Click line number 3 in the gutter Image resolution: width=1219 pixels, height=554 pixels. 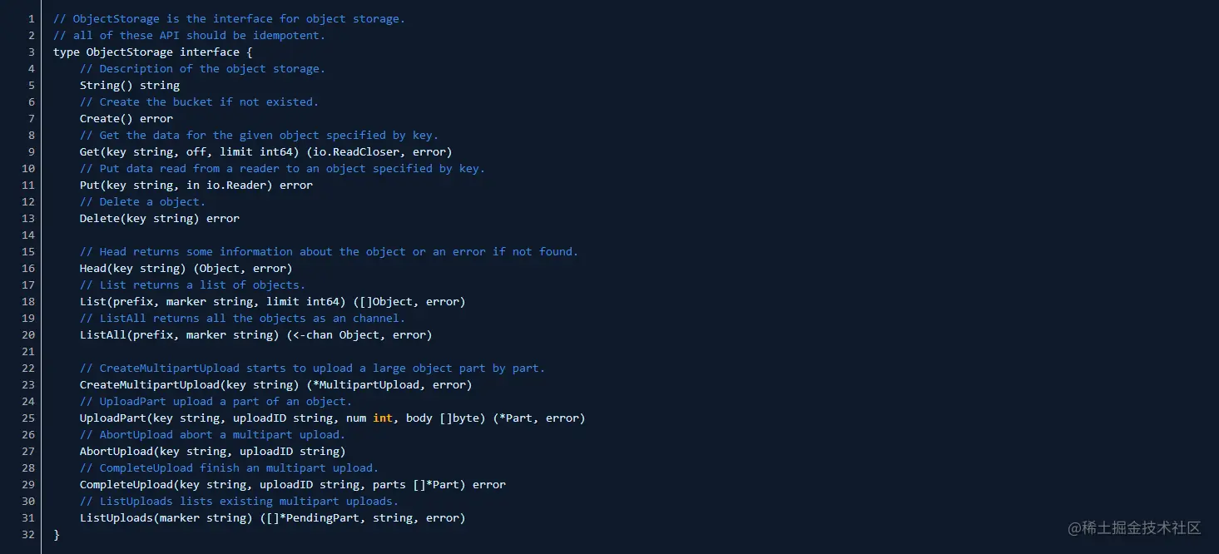(32, 52)
